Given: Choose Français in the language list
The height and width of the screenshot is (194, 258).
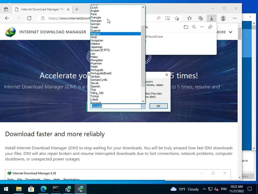Looking at the screenshot, I should coord(116,17).
